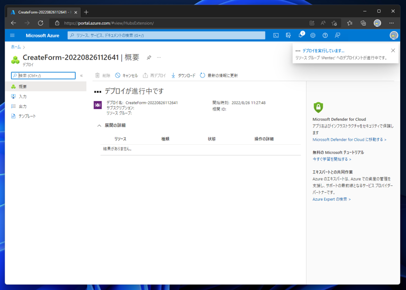Open the Azure Expert の検索 link
Viewport: 406px width, 290px height.
tap(331, 199)
